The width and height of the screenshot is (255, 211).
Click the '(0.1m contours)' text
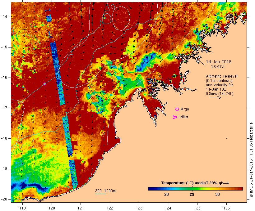[219, 81]
